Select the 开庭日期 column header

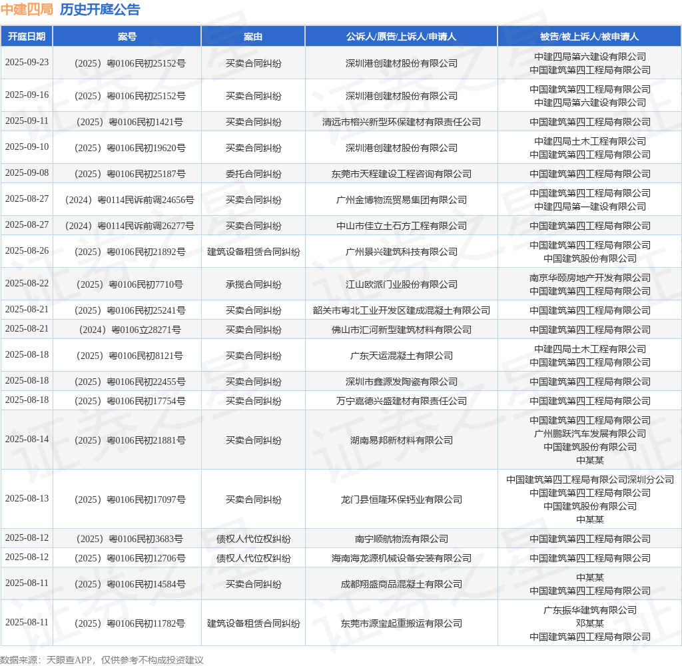pos(27,37)
